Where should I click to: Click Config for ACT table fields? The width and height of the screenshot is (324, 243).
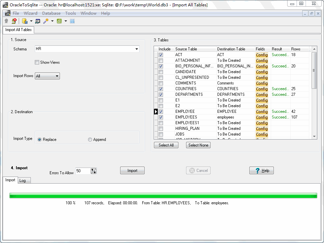[262, 55]
